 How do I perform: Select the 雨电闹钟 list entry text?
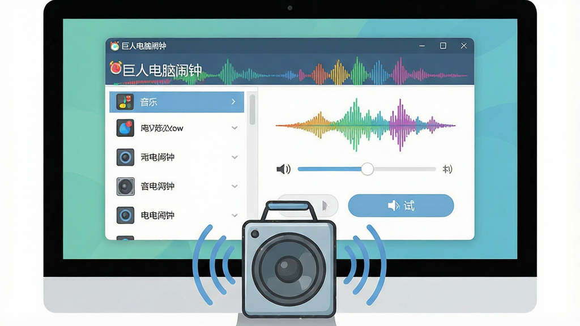[157, 157]
